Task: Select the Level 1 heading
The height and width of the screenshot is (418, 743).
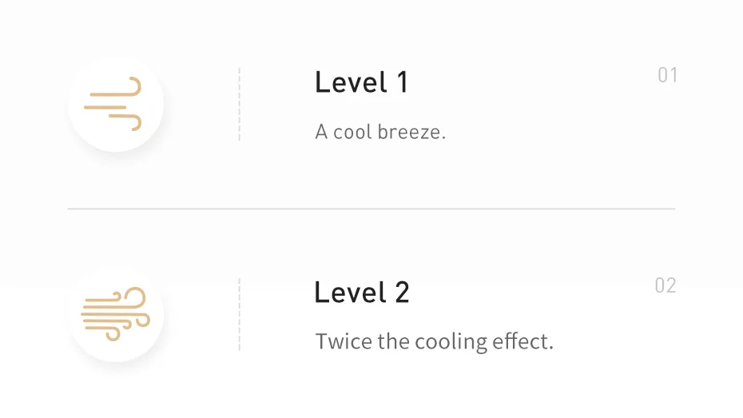Action: 361,82
